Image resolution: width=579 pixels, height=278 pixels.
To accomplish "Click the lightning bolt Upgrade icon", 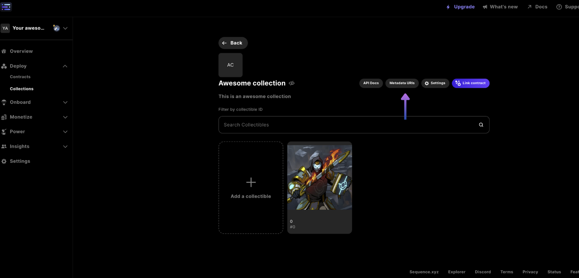I will 448,7.
